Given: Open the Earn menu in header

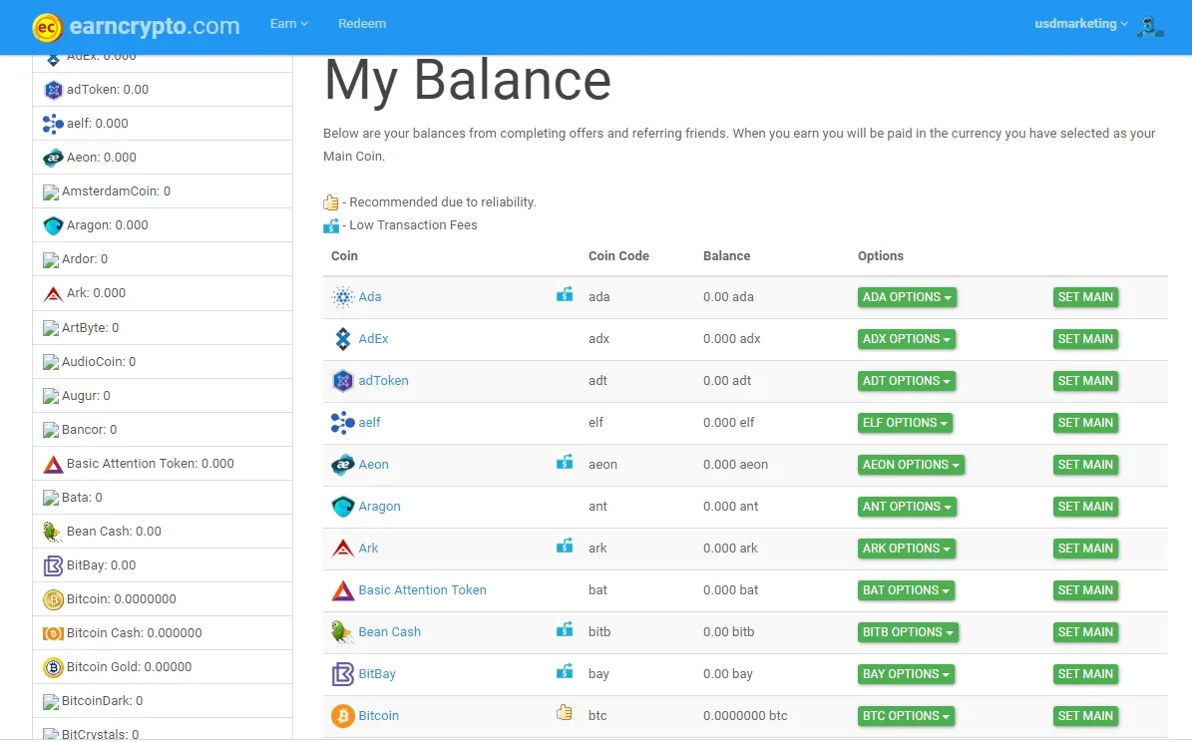Looking at the screenshot, I should pyautogui.click(x=289, y=24).
